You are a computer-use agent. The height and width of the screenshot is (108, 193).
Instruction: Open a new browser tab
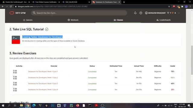(x=124, y=2)
